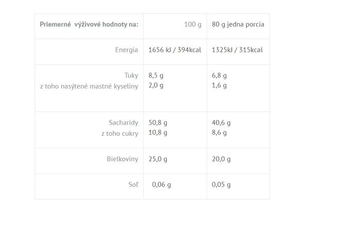Click the '1,6 g' saturated fat per portion

tap(219, 85)
